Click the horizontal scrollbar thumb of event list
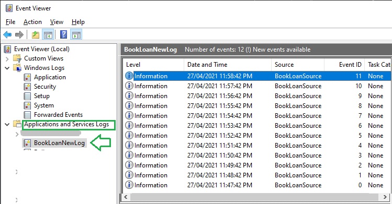The width and height of the screenshot is (392, 204). click(x=255, y=197)
